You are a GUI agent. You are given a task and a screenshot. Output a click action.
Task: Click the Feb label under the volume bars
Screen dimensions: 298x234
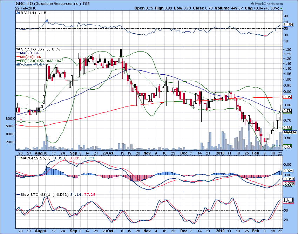click(x=256, y=153)
